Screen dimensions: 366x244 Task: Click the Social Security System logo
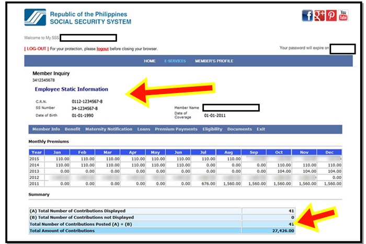(35, 17)
